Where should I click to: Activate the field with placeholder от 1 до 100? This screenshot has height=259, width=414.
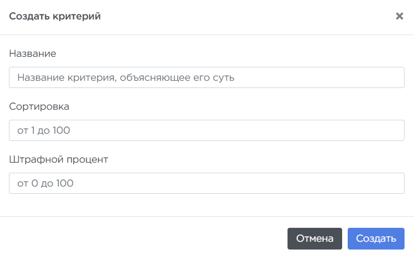coord(206,130)
